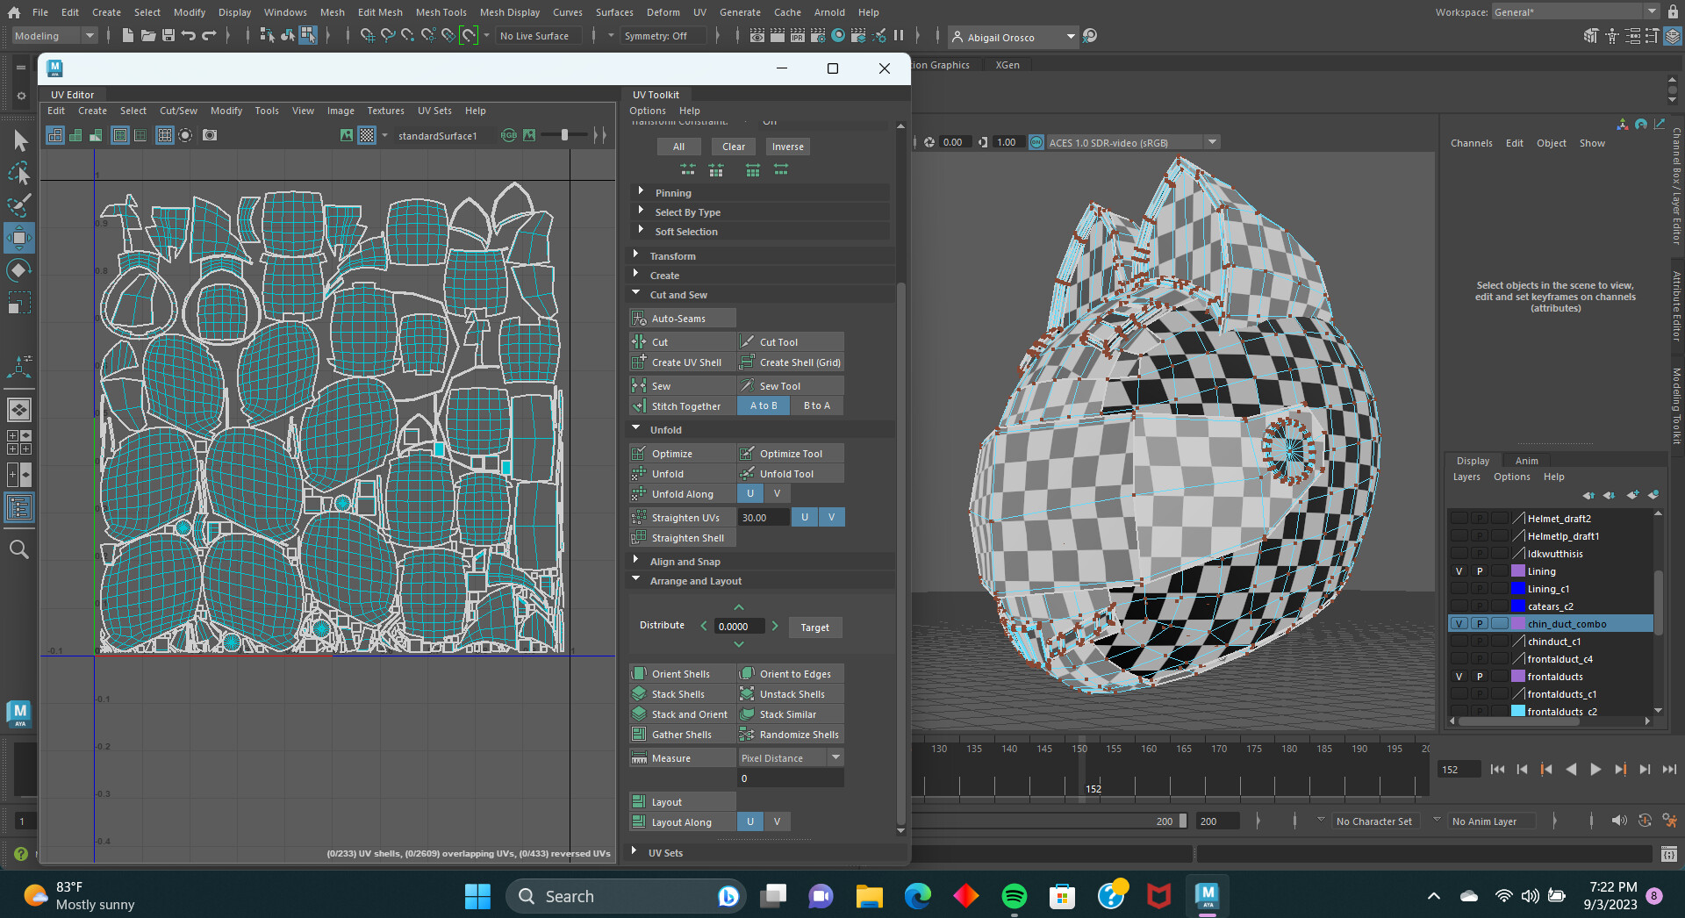1685x918 pixels.
Task: Click the Optimize Tool icon
Action: pyautogui.click(x=747, y=454)
